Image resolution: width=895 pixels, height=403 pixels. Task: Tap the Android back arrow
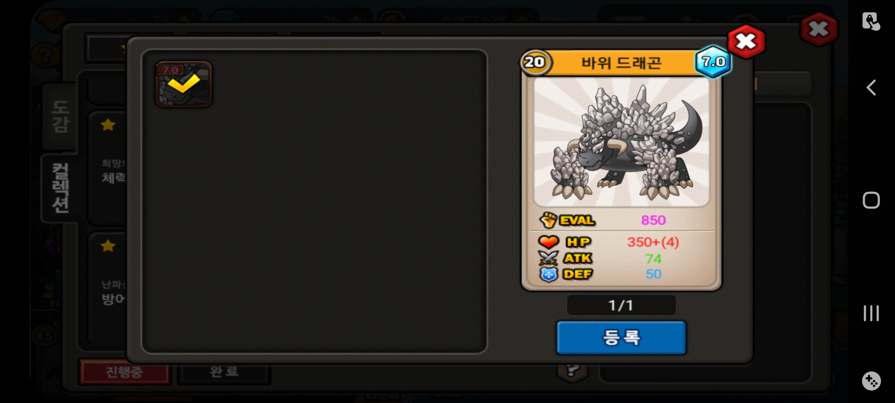coord(871,88)
